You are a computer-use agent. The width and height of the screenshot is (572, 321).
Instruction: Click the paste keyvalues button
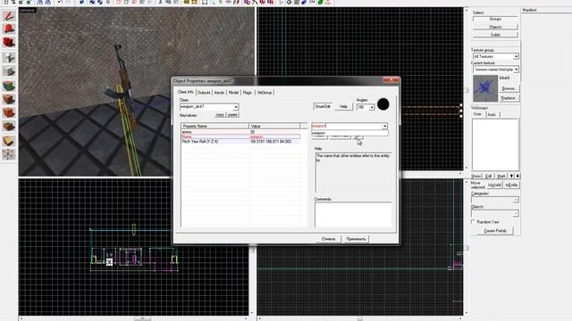[x=232, y=115]
